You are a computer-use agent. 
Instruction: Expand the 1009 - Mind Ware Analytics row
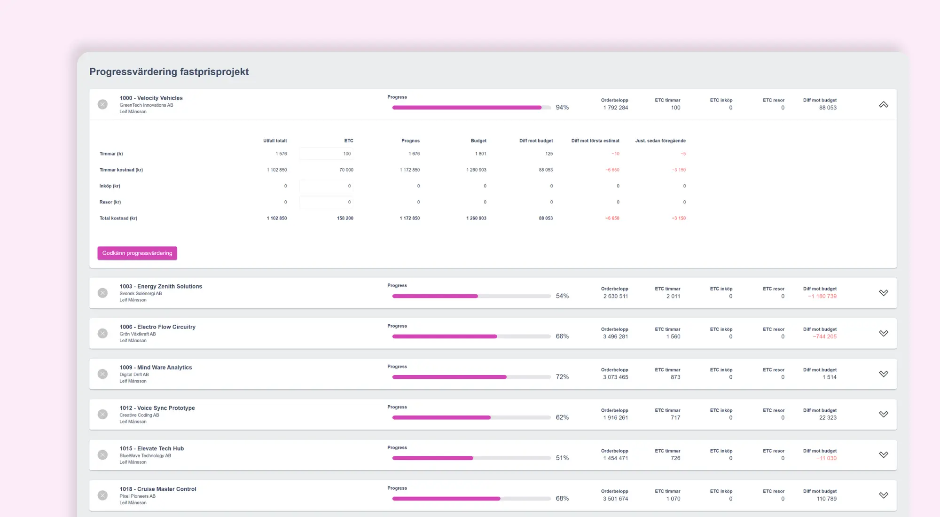(x=884, y=374)
